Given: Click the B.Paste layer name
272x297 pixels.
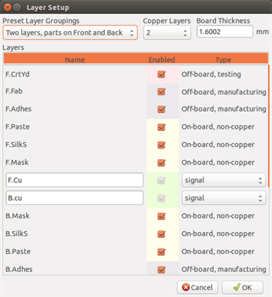Looking at the screenshot, I should (18, 252).
